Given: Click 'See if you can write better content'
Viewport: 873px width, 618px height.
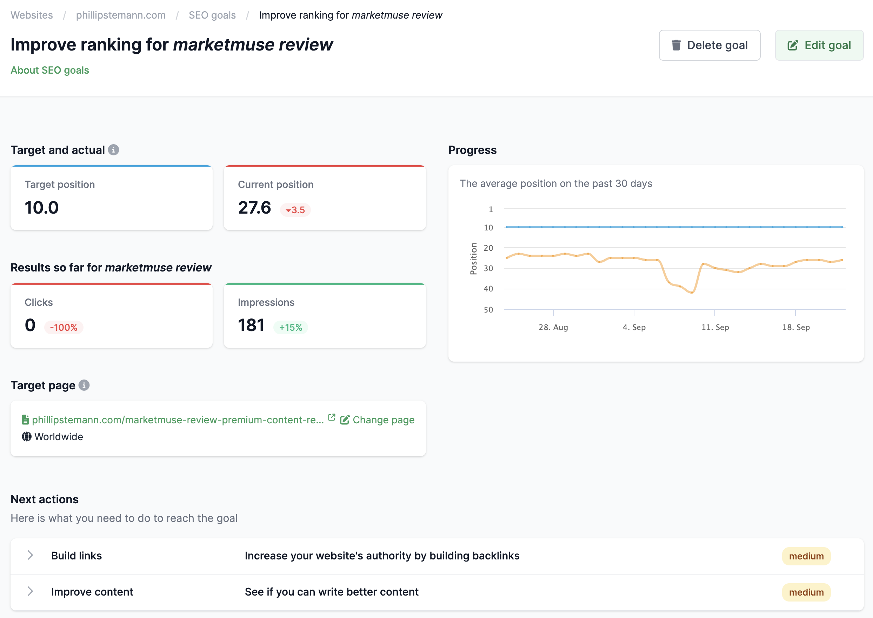Looking at the screenshot, I should [331, 592].
